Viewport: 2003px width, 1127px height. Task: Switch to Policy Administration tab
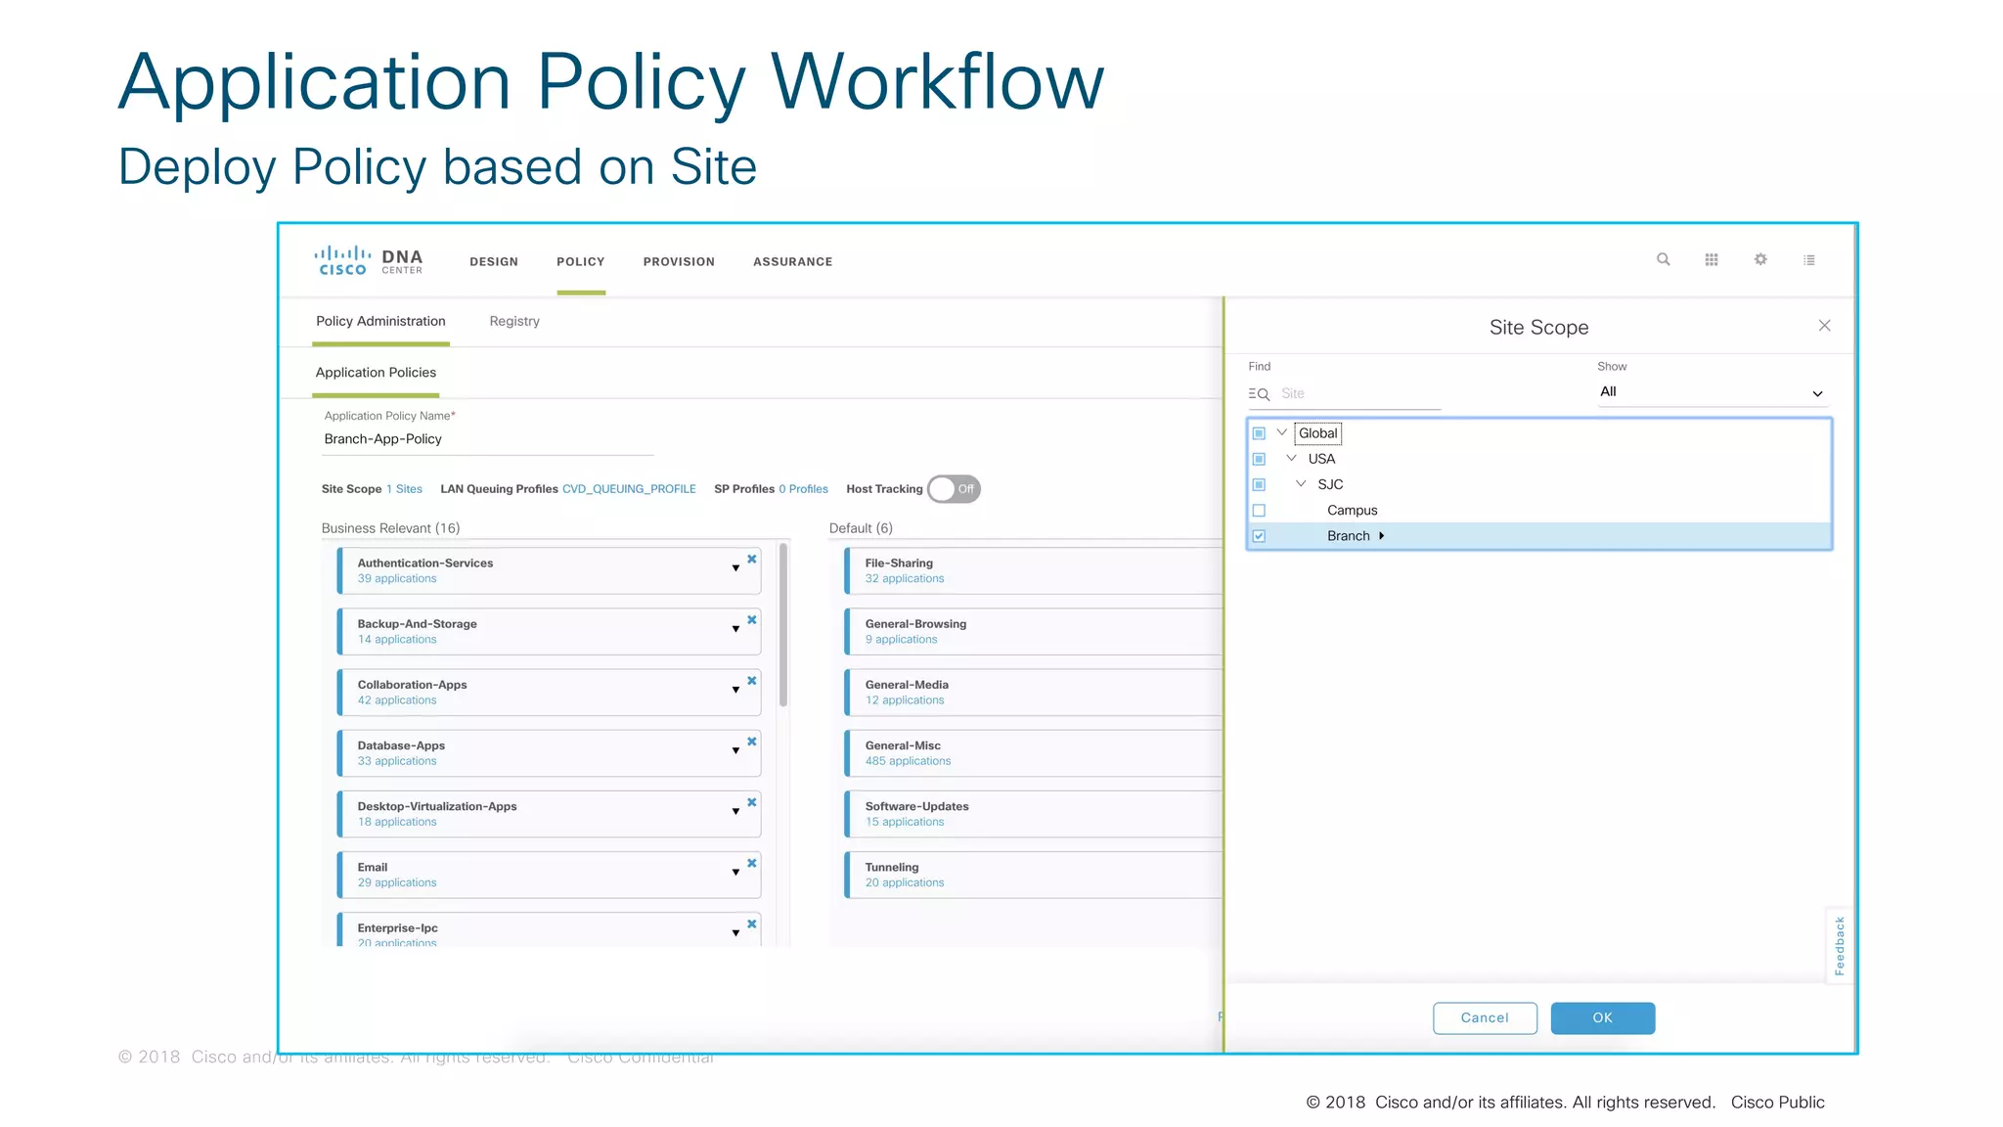click(380, 322)
